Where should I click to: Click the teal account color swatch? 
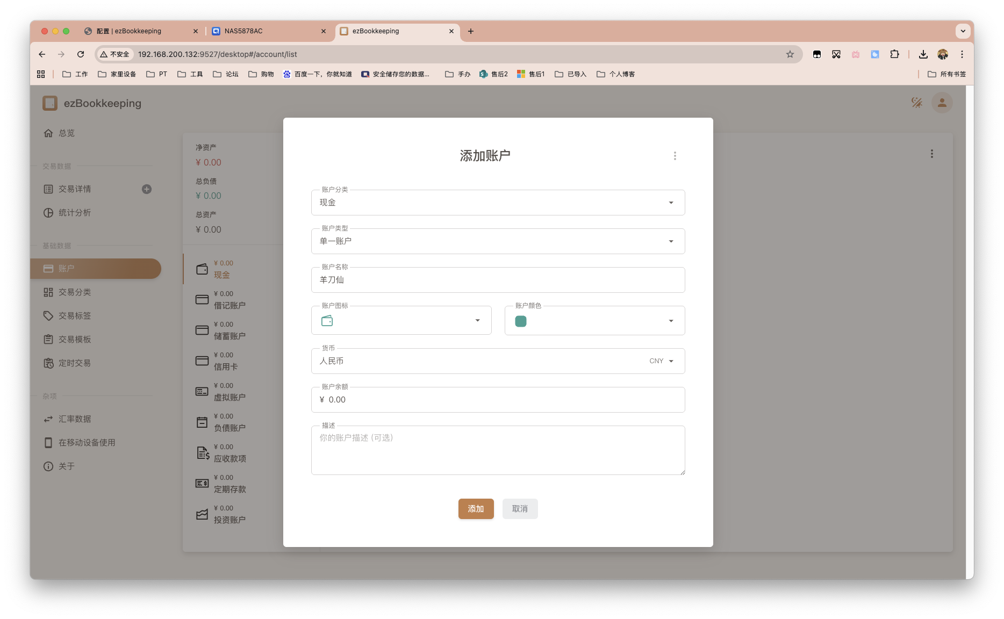point(520,321)
